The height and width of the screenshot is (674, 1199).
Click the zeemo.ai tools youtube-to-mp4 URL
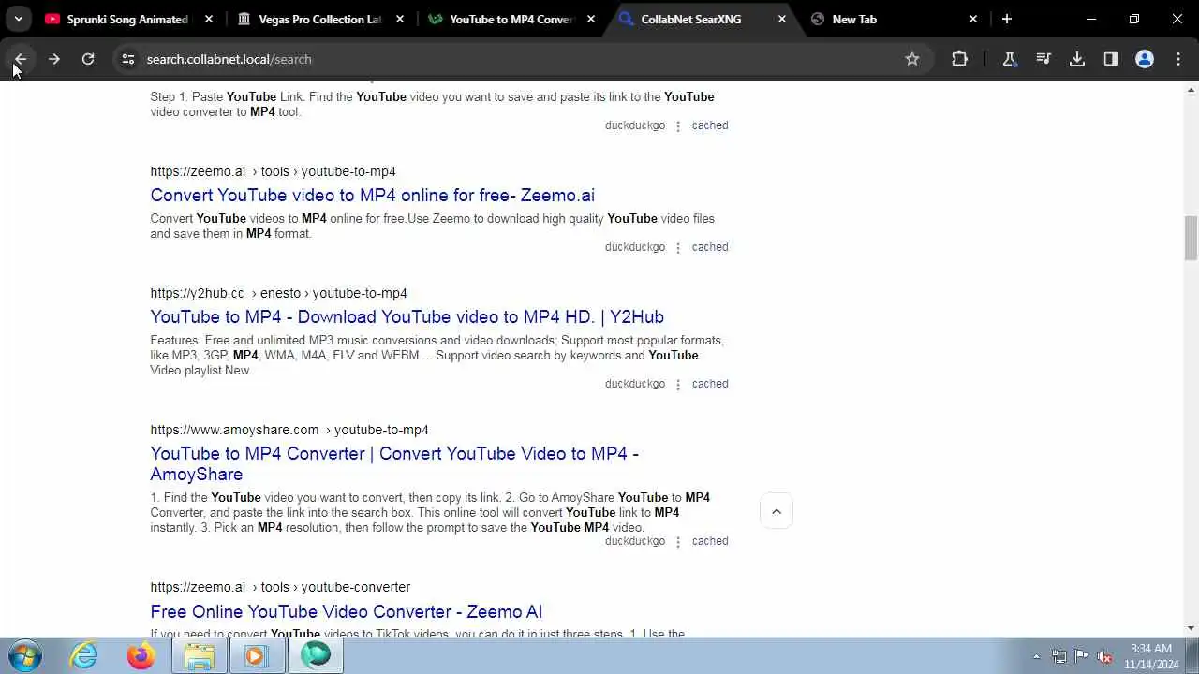(273, 171)
